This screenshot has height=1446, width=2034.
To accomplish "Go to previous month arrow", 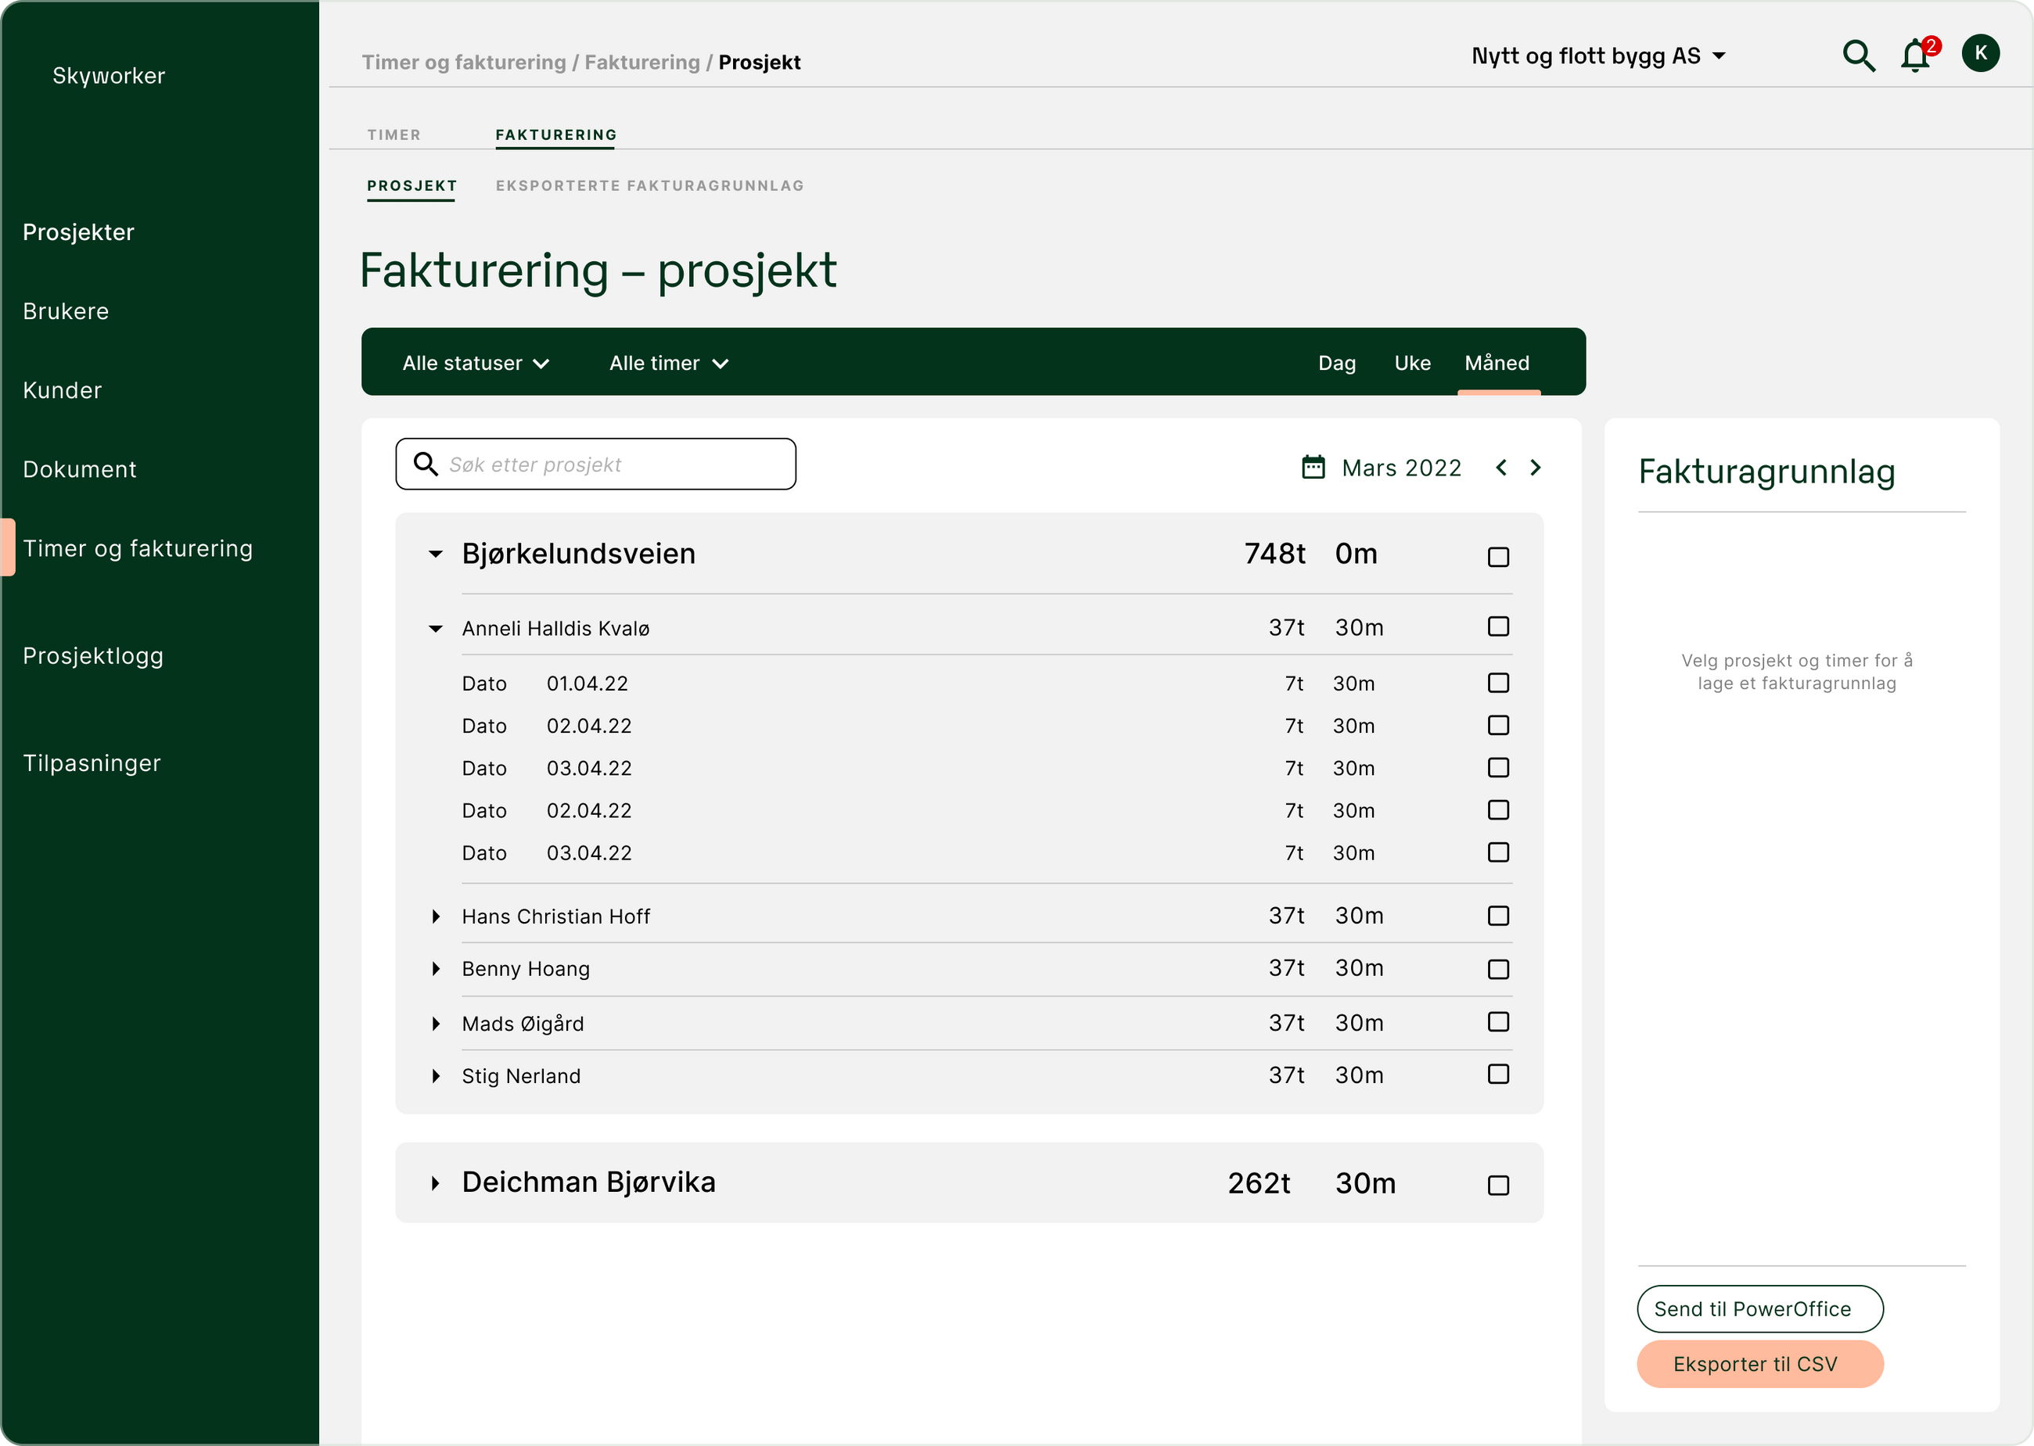I will (1500, 468).
